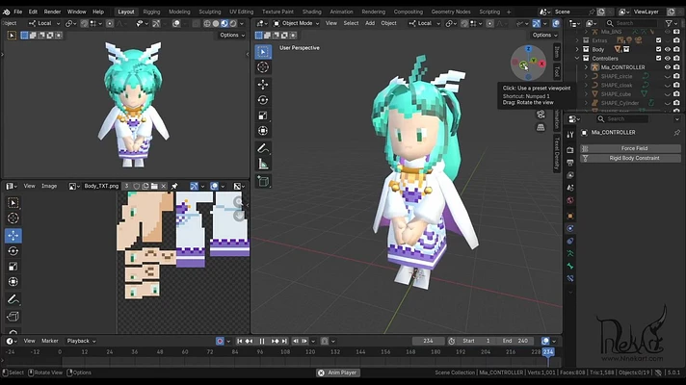Open the Render menu
Viewport: 686px width, 385px height.
point(52,12)
